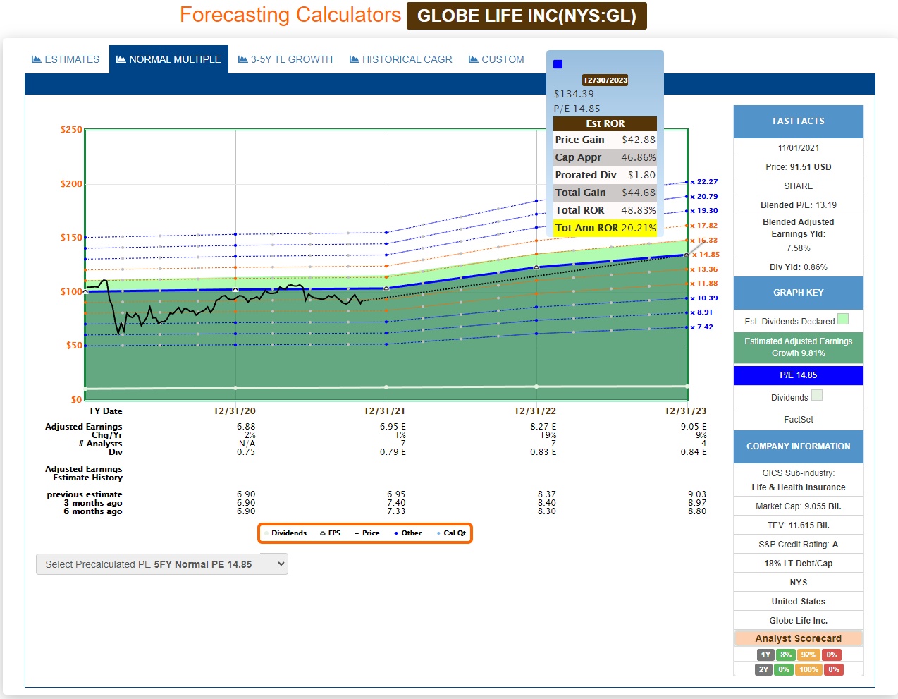Toggle the Cal Qt legend entry
Viewport: 898px width, 699px height.
tap(451, 533)
